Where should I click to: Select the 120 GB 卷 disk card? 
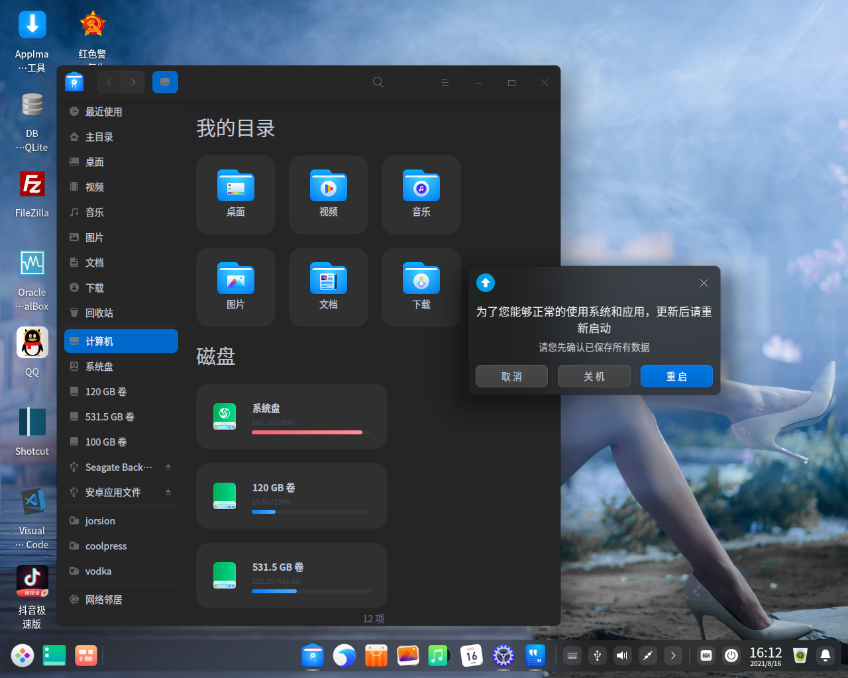[291, 496]
